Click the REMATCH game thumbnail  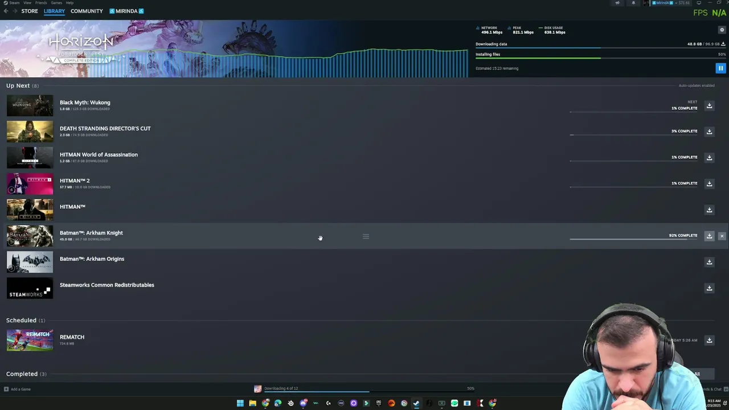tap(30, 340)
